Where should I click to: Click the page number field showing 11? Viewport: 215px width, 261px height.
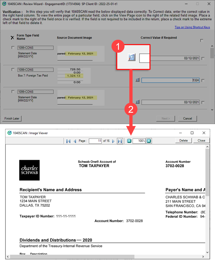[95, 141]
